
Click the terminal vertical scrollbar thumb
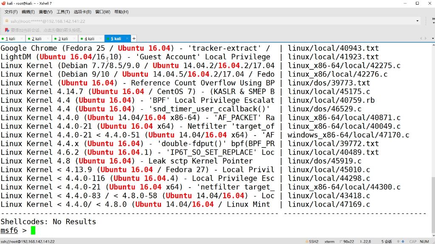(433, 205)
